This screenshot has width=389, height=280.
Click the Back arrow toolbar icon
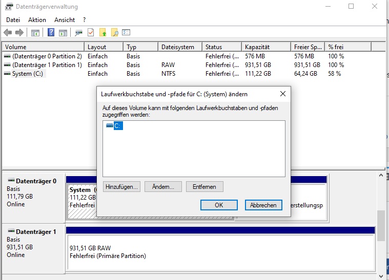[8, 32]
